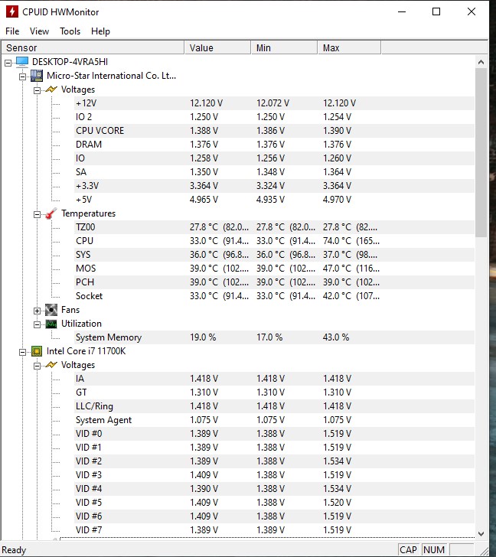Select the PCH temperature row
The width and height of the screenshot is (496, 557).
[x=274, y=282]
